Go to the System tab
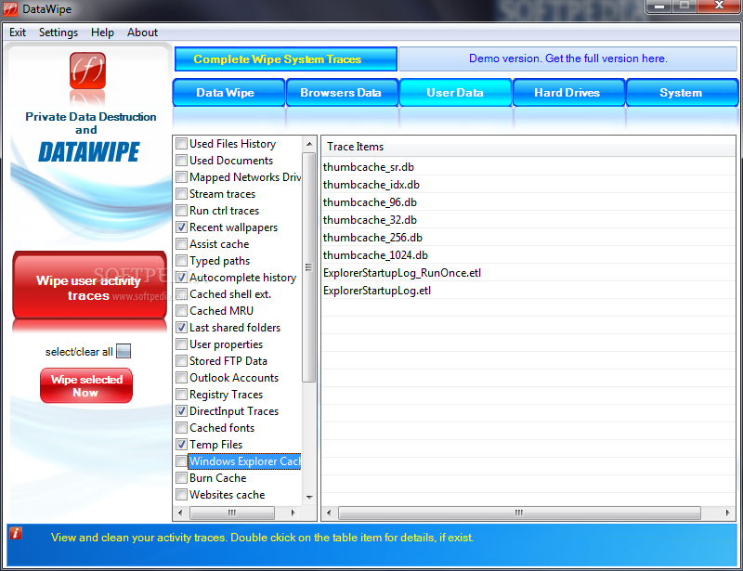Screen dimensions: 743x571 coord(682,93)
